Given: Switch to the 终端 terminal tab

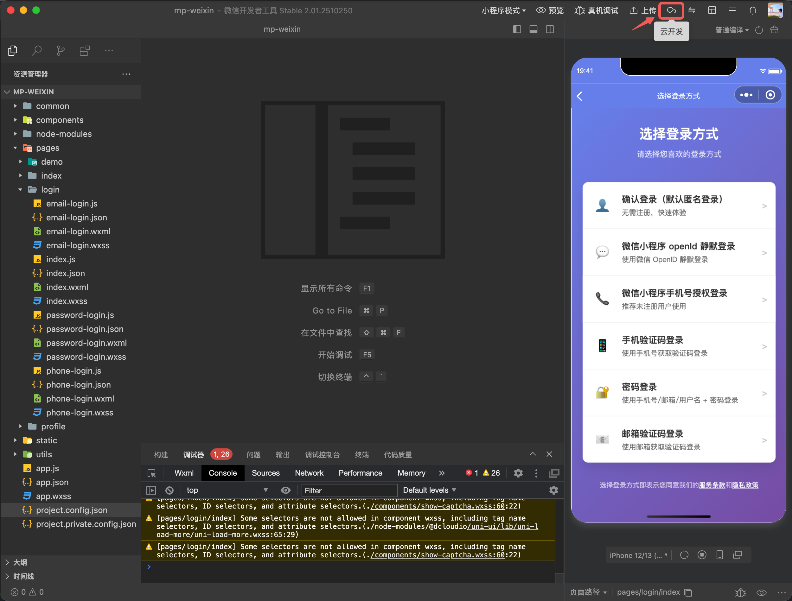Looking at the screenshot, I should coord(362,455).
